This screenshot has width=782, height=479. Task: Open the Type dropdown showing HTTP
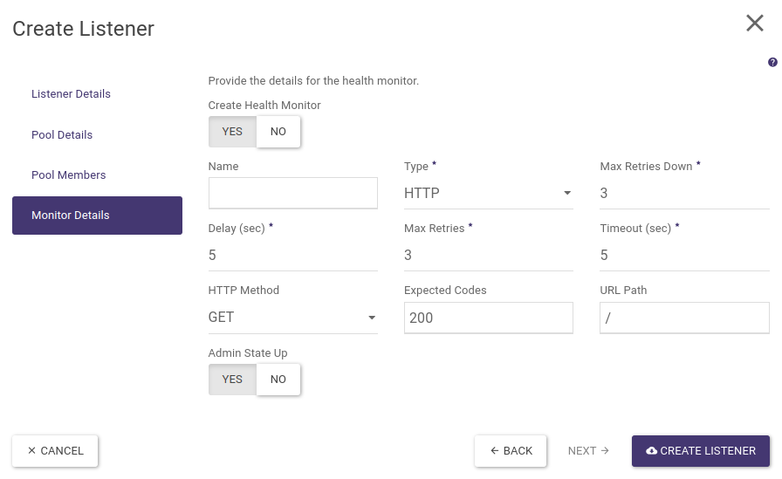pos(488,194)
